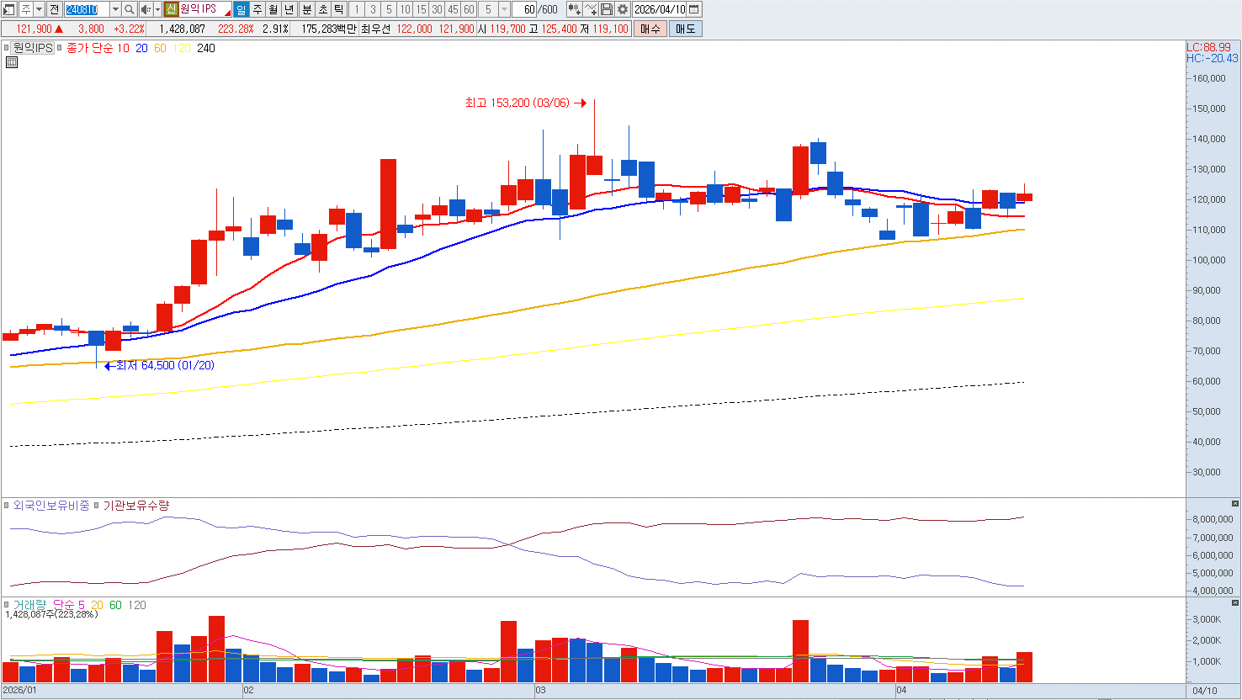Expand the stock code dropdown arrow

click(115, 9)
